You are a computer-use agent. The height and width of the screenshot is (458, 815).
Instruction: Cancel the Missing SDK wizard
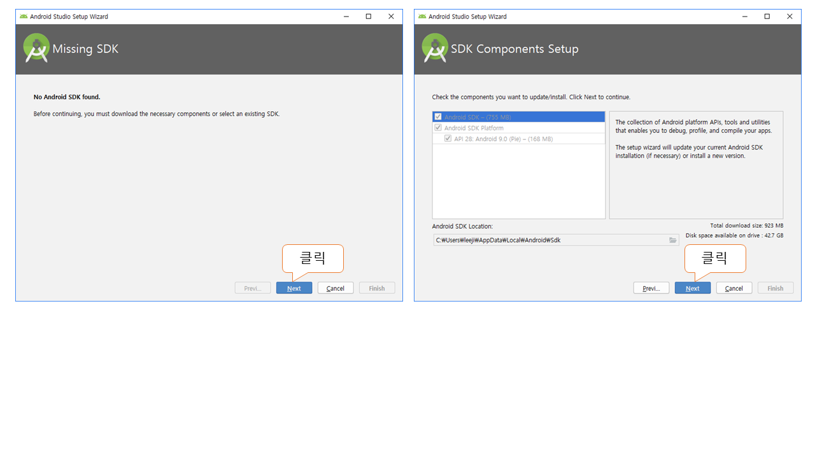point(336,288)
